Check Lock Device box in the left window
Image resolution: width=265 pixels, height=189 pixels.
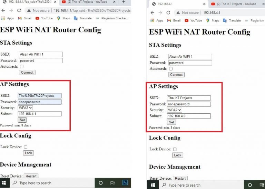(26, 147)
